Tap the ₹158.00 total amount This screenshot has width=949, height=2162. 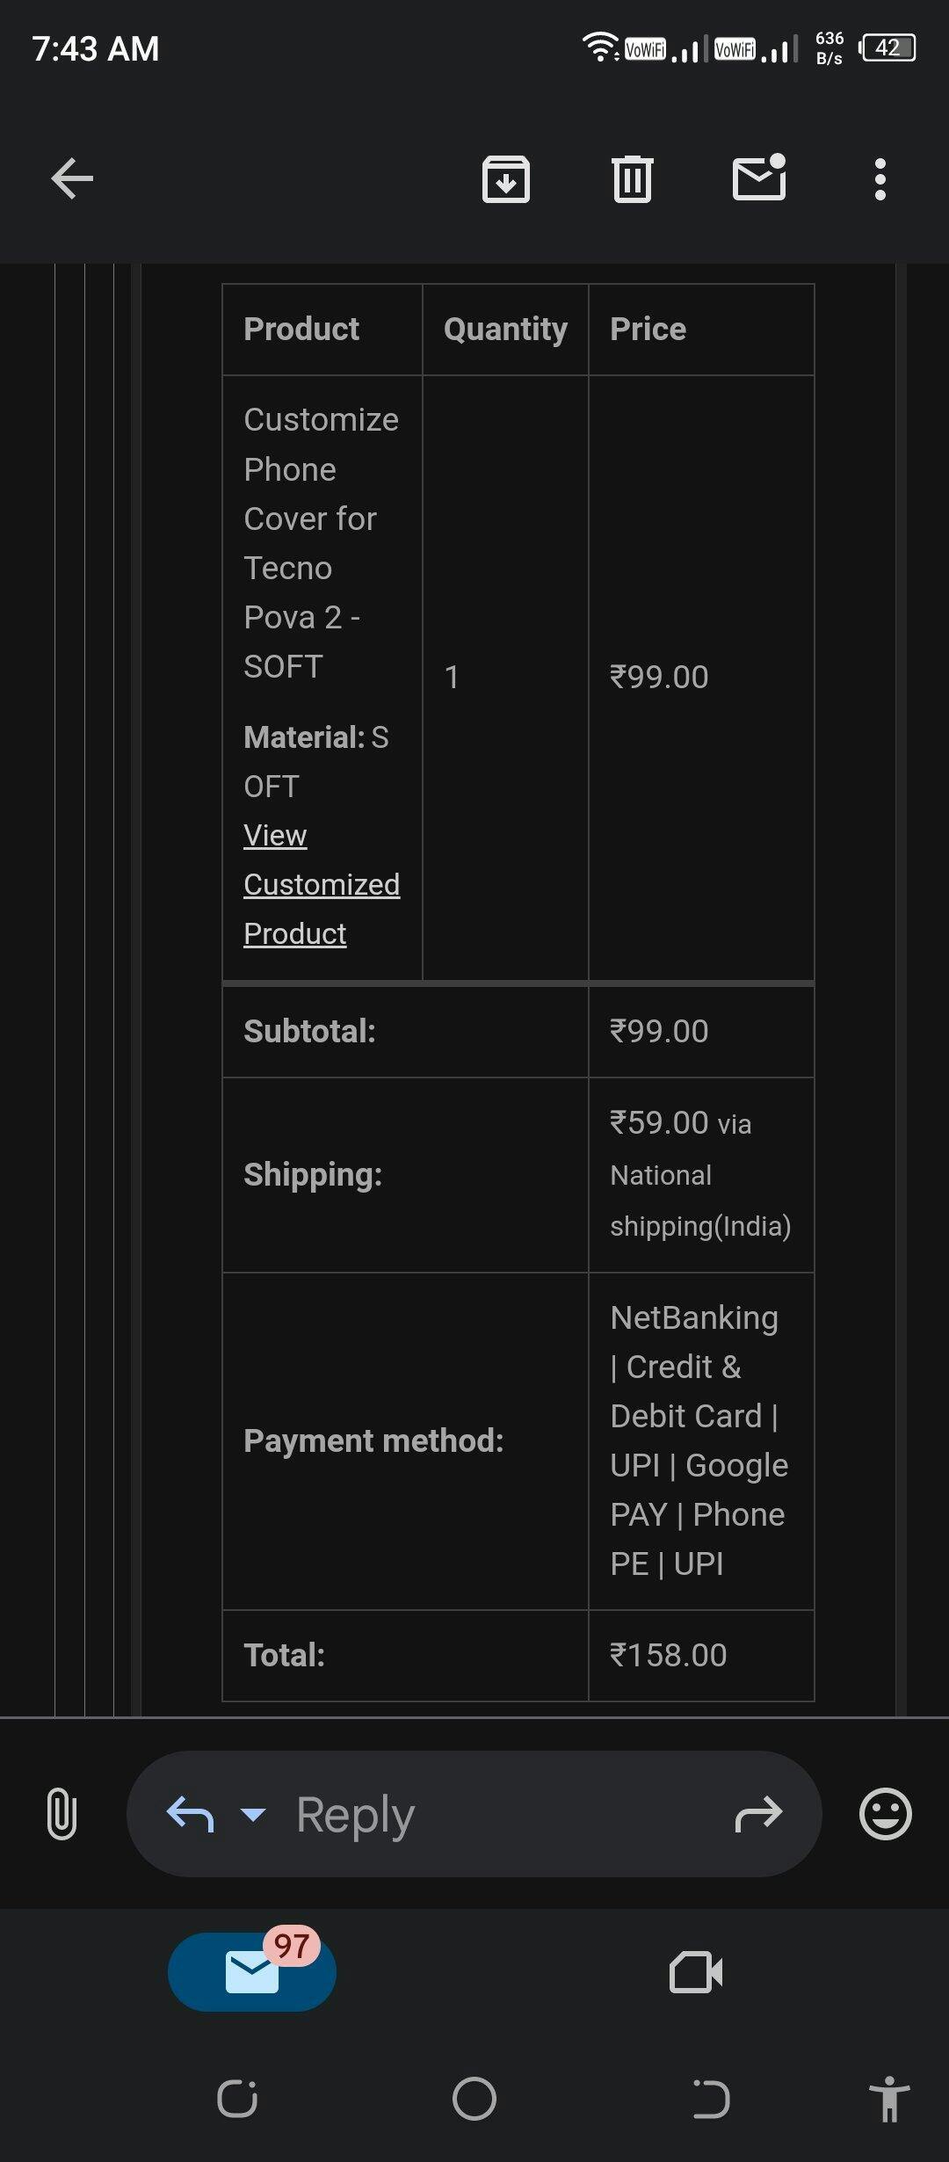tap(669, 1655)
